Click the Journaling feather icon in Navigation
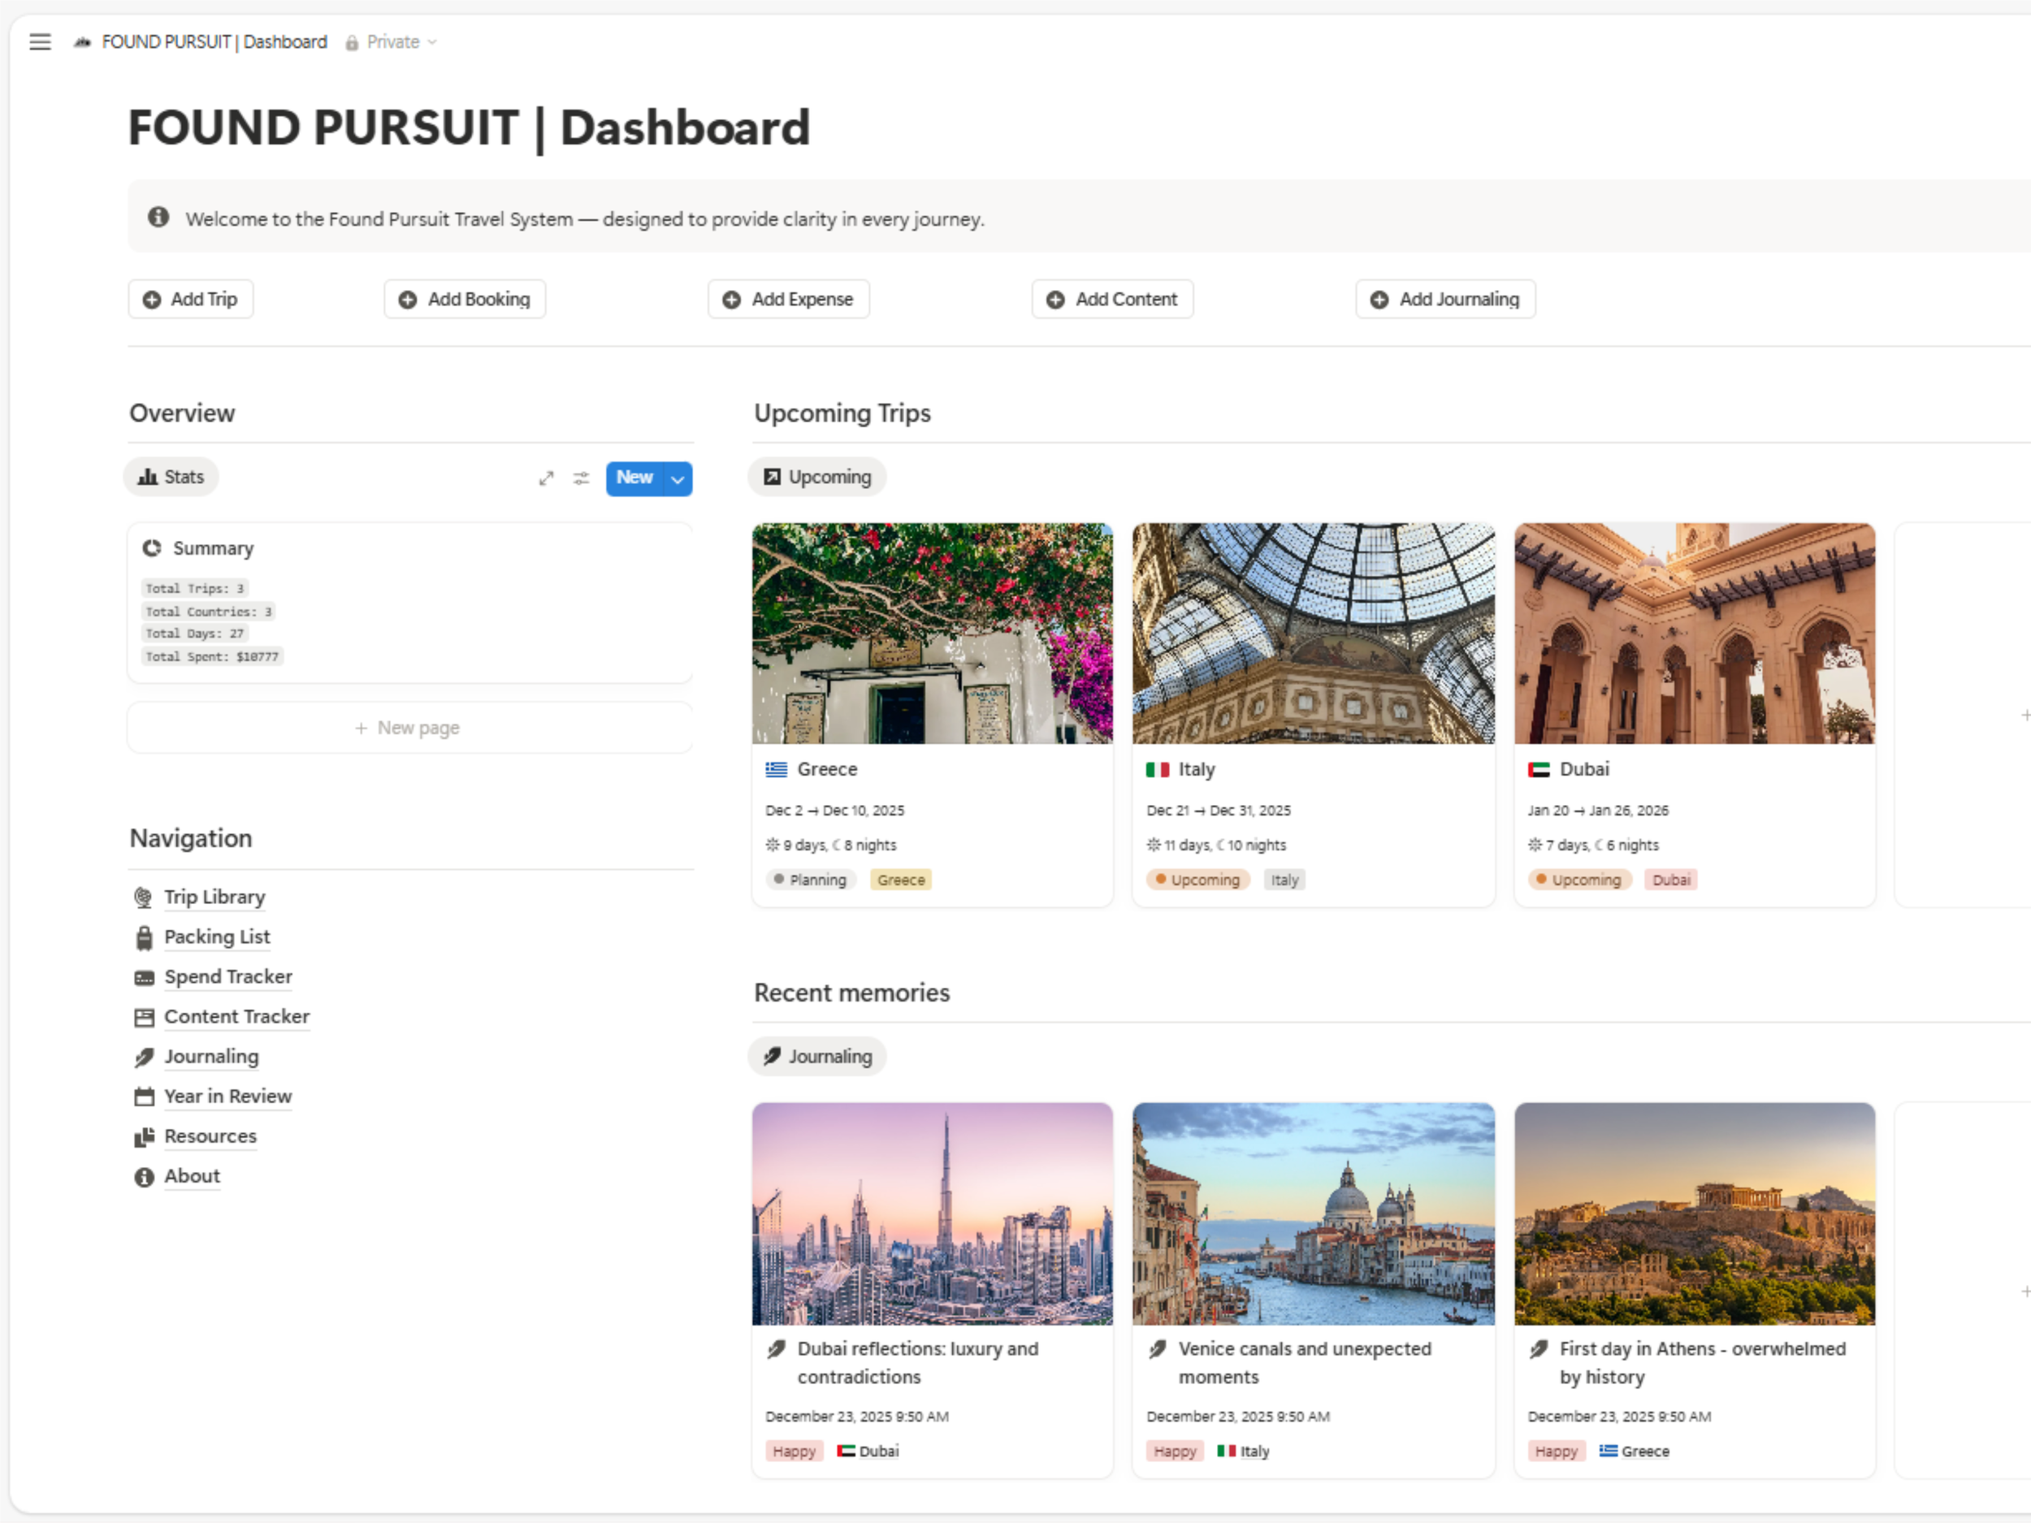This screenshot has width=2031, height=1523. point(144,1058)
